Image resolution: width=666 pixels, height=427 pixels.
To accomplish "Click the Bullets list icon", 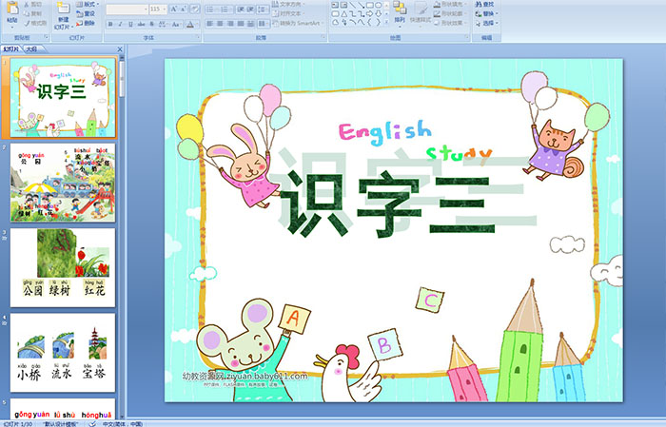I will coord(210,10).
